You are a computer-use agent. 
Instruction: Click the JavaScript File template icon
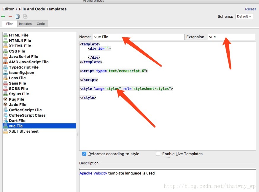pyautogui.click(x=5, y=56)
